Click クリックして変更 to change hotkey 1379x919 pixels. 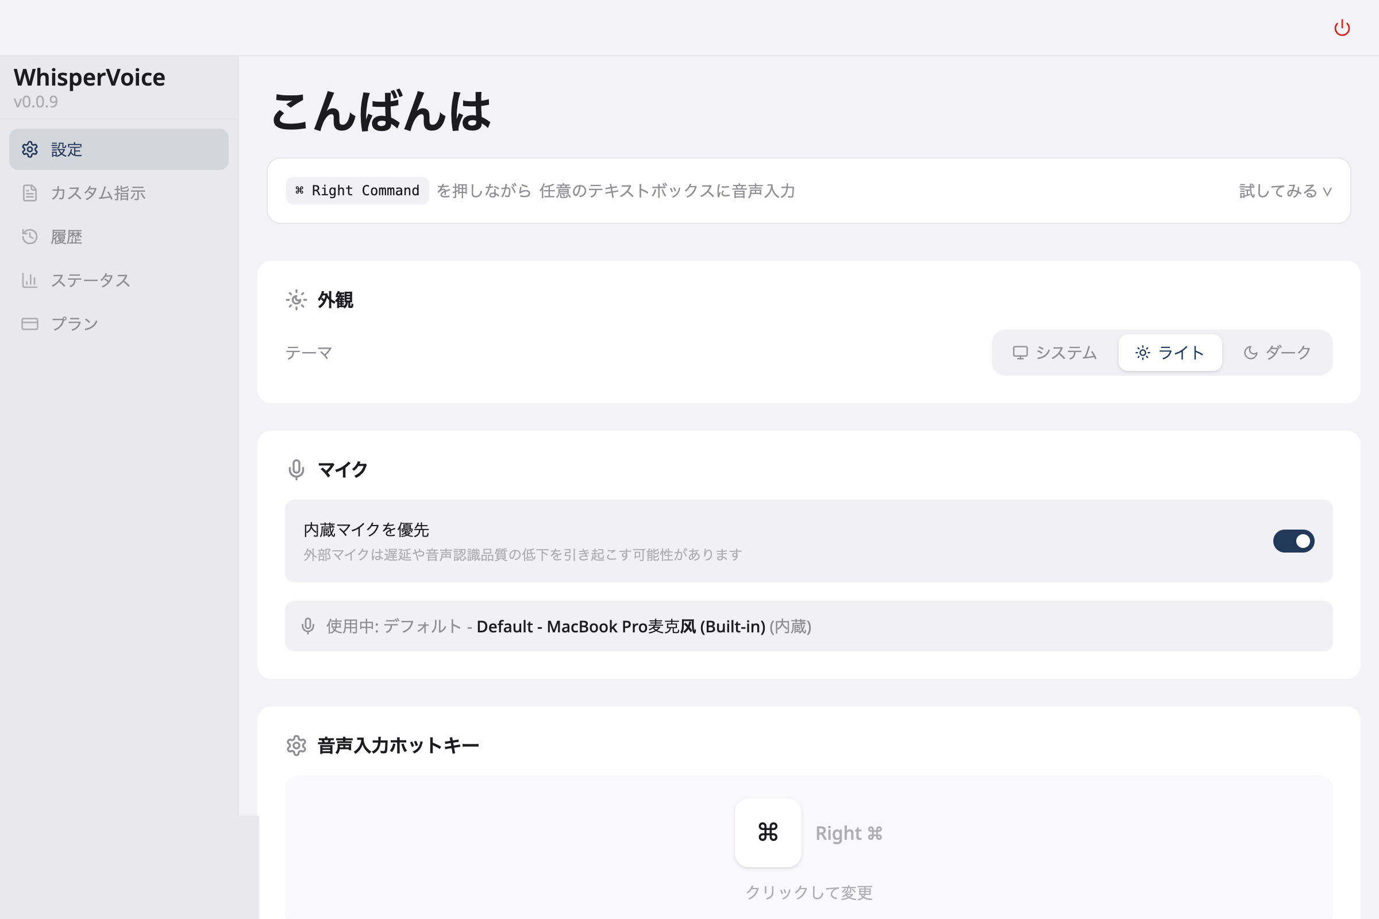tap(809, 892)
